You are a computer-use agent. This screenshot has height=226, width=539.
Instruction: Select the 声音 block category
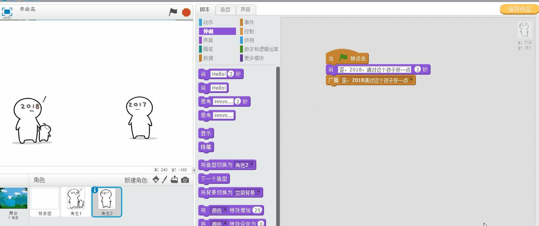pos(208,40)
